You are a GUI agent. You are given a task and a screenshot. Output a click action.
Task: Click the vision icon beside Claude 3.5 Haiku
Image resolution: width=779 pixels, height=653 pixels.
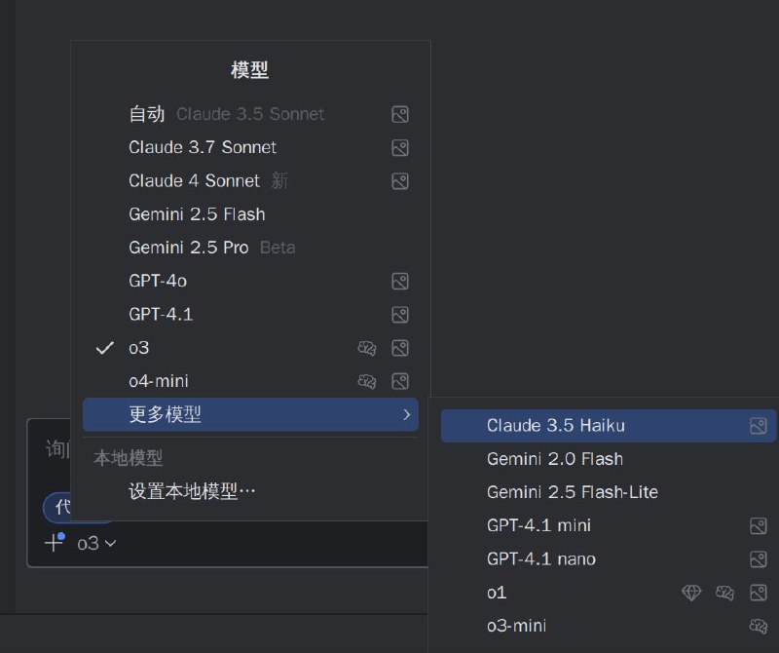[758, 426]
